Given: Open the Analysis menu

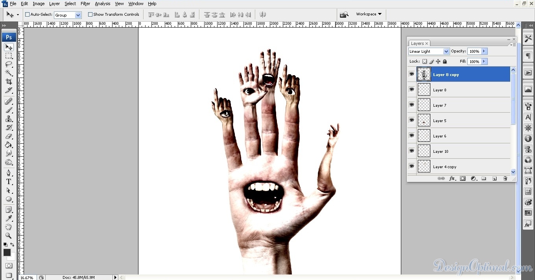Looking at the screenshot, I should tap(103, 4).
